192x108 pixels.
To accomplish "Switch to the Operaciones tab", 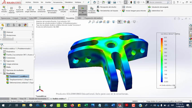I will click(x=6, y=18).
